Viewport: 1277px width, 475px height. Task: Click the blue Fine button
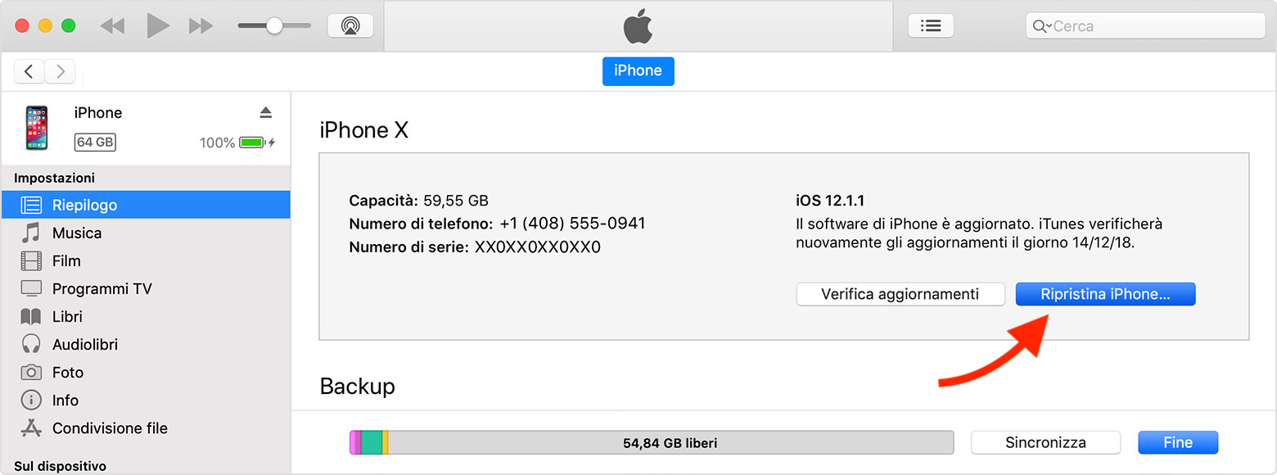pyautogui.click(x=1178, y=442)
